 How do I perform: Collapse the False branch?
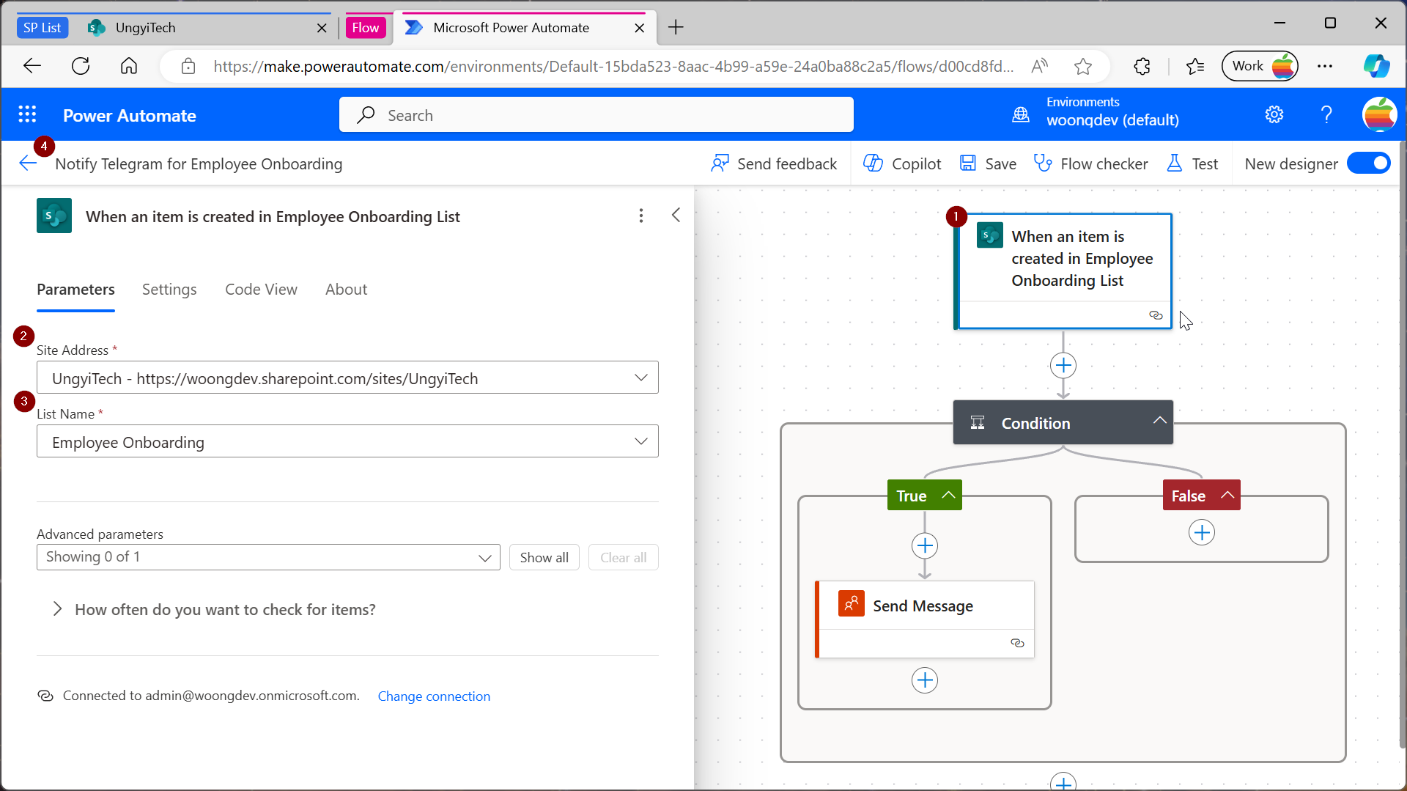point(1227,495)
